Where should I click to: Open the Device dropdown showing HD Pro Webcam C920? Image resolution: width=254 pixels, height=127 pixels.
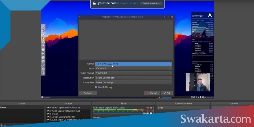(133, 64)
